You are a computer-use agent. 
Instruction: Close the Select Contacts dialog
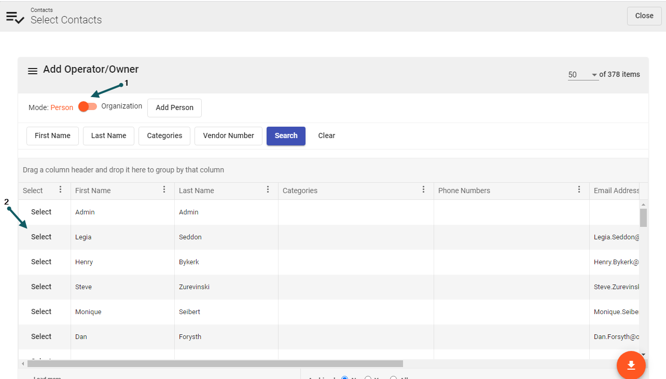click(x=644, y=16)
